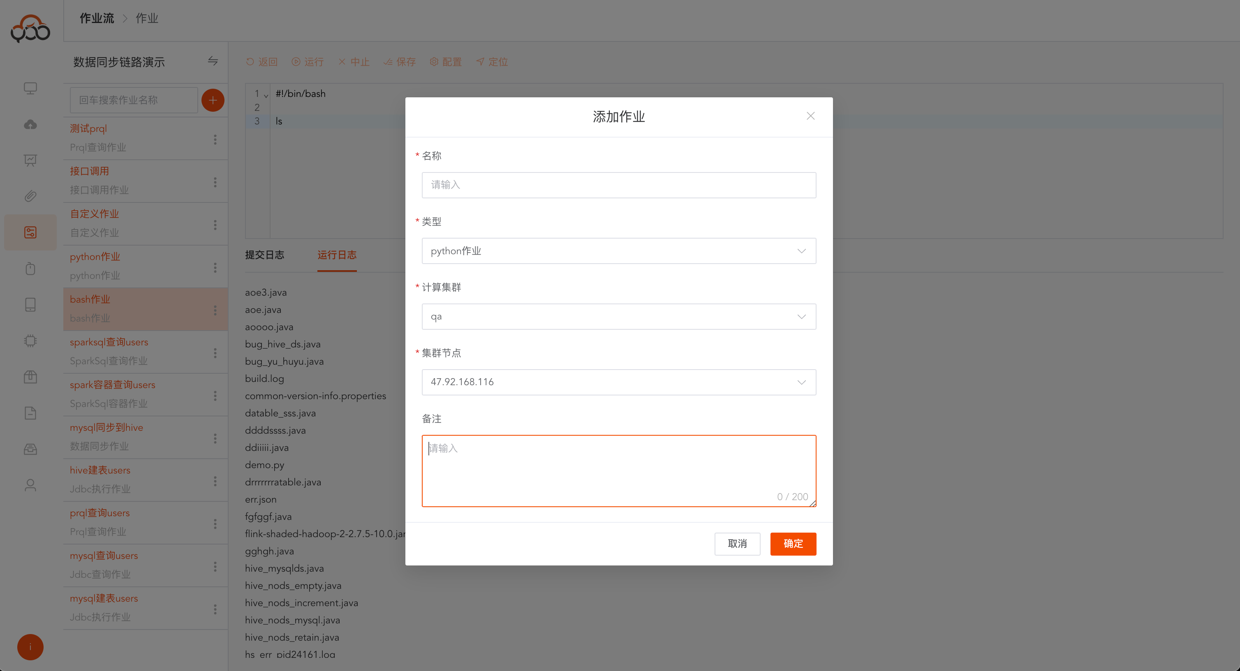
Task: Switch to the 提交日志 tab
Action: 264,255
